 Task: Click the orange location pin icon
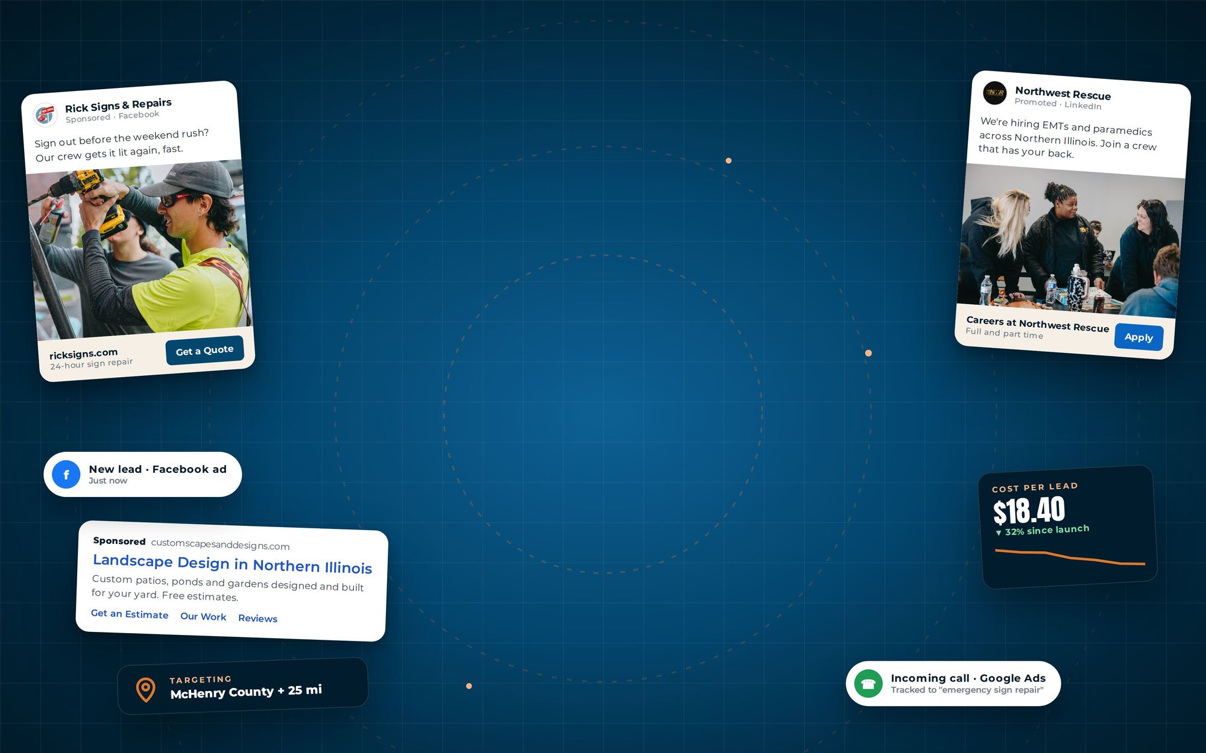145,690
